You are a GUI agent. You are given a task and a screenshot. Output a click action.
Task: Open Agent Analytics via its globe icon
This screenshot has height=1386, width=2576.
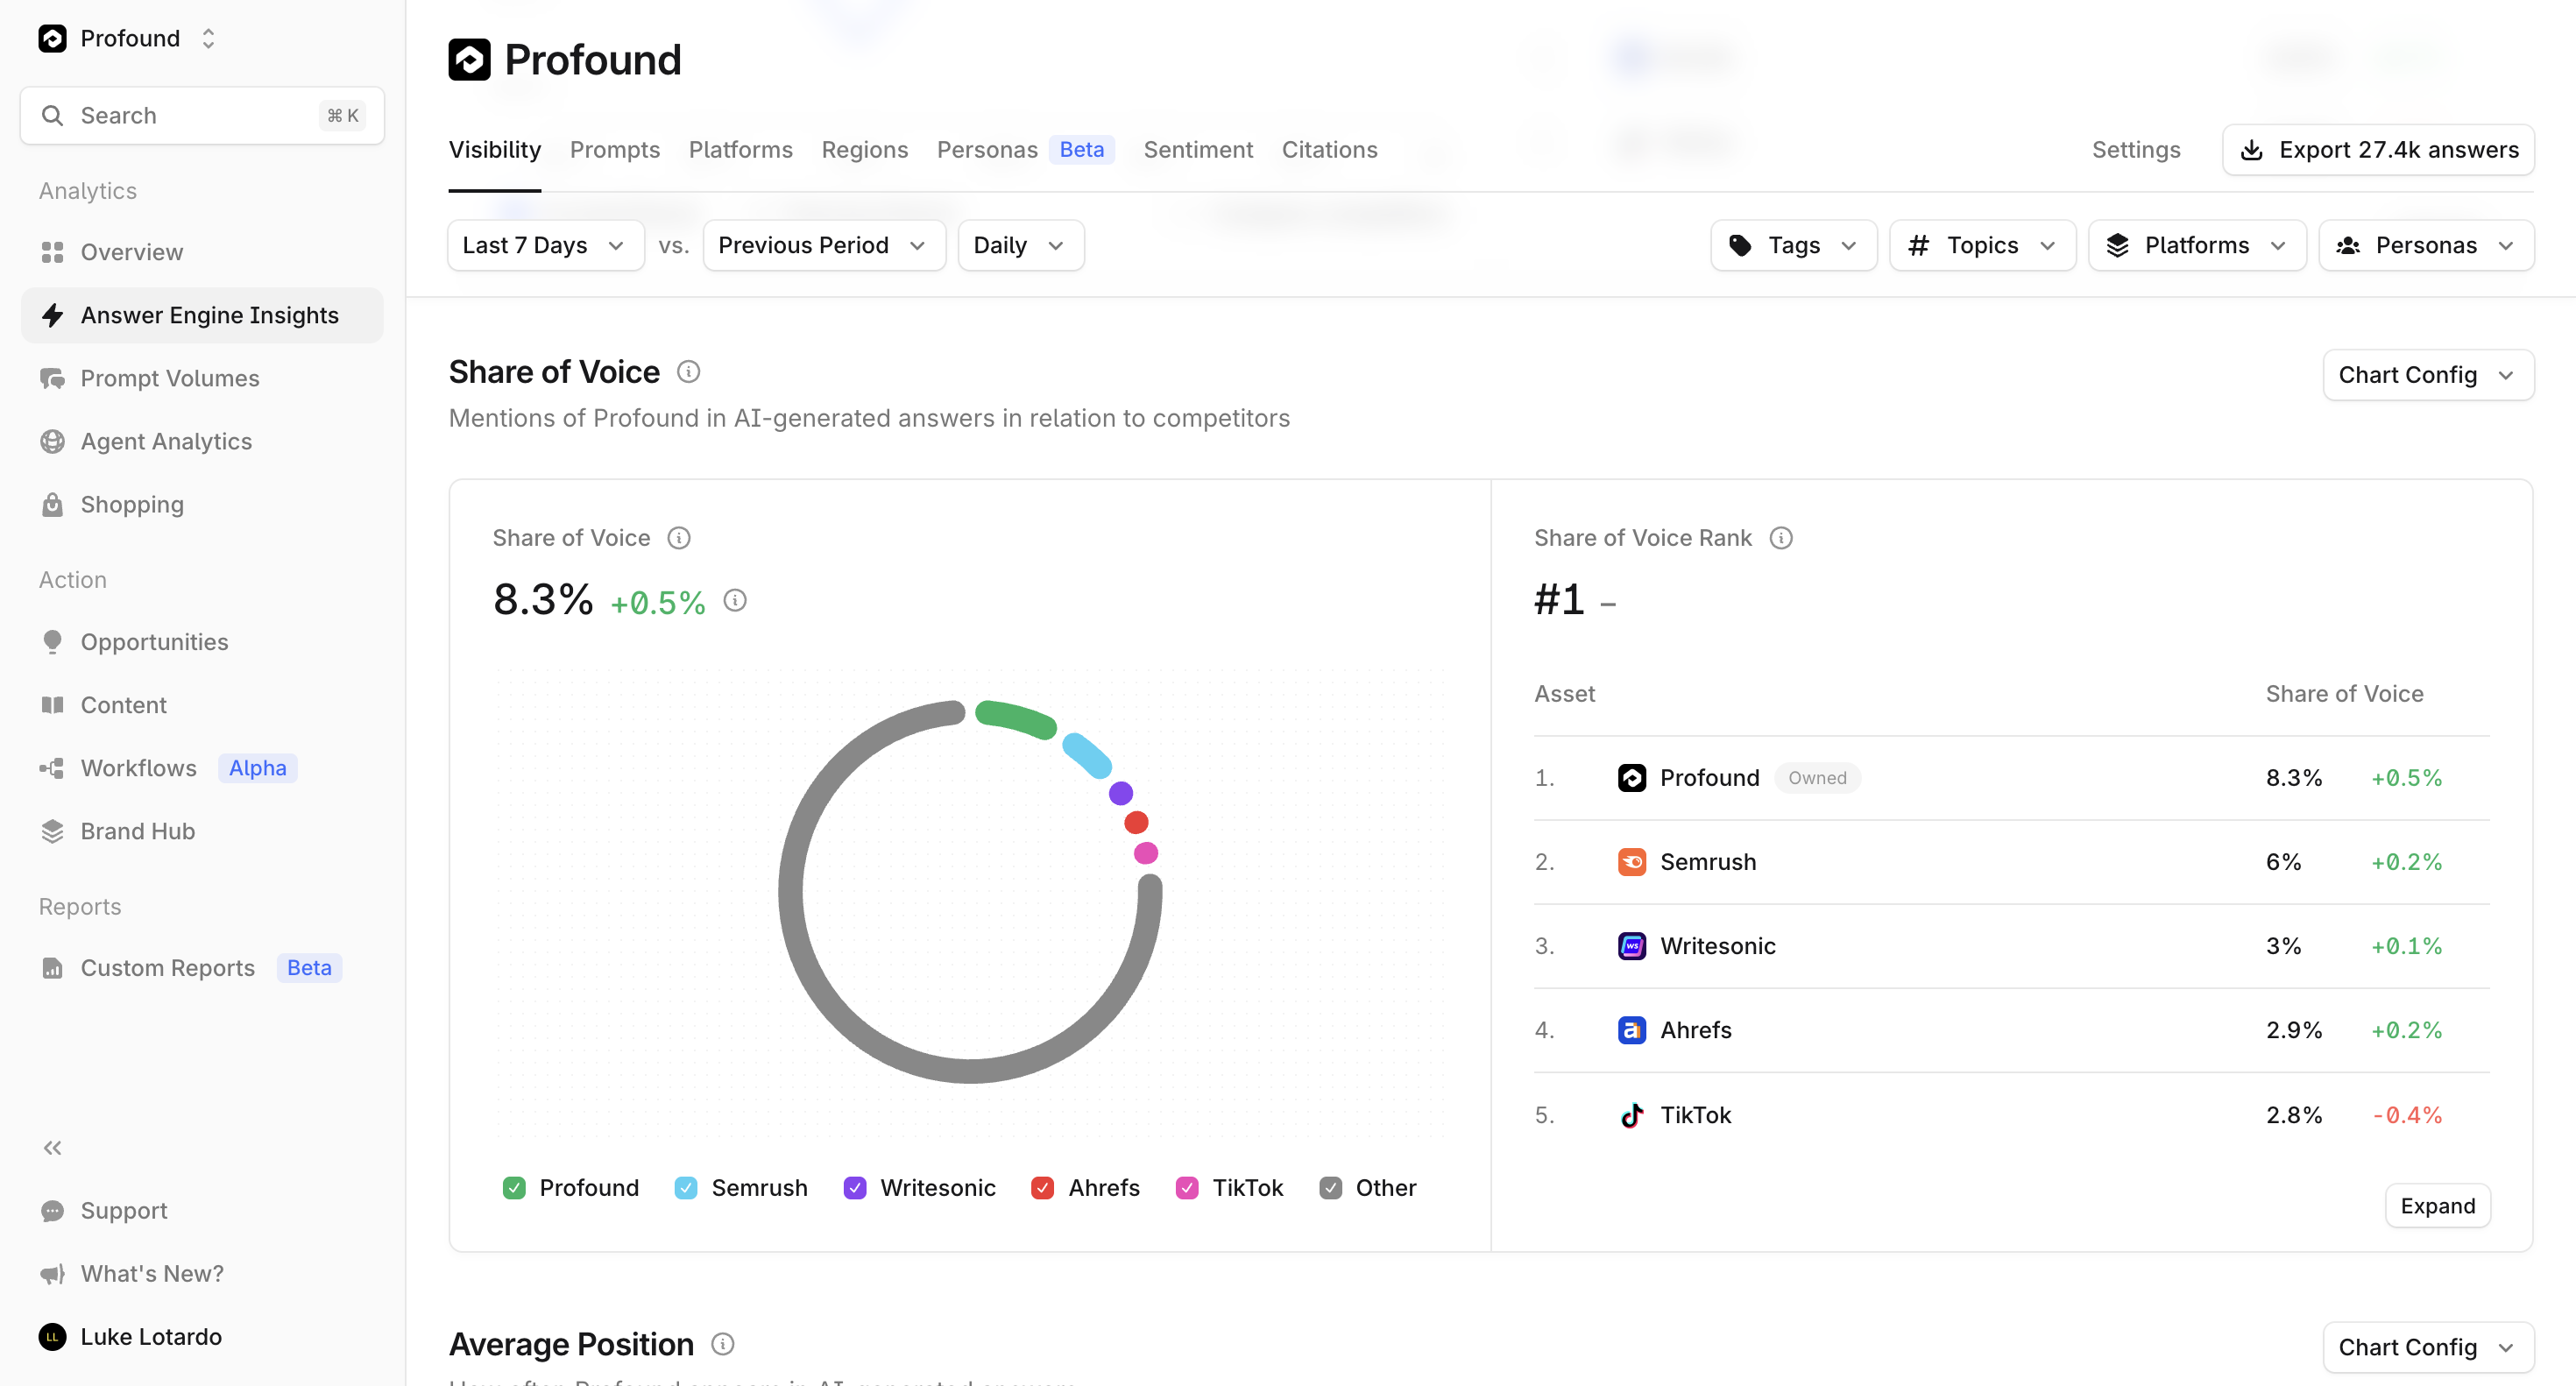[52, 441]
